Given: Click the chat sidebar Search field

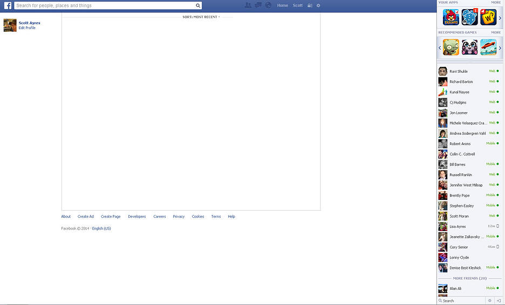Looking at the screenshot, I should point(461,301).
